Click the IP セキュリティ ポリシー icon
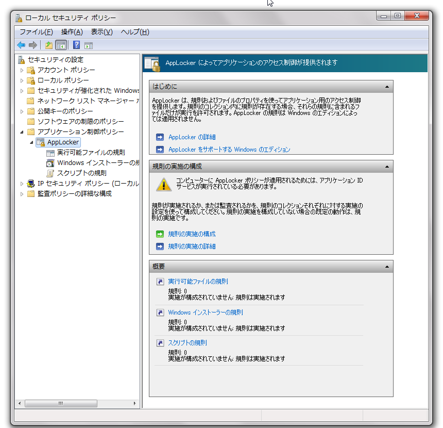This screenshot has height=428, width=443. [30, 184]
